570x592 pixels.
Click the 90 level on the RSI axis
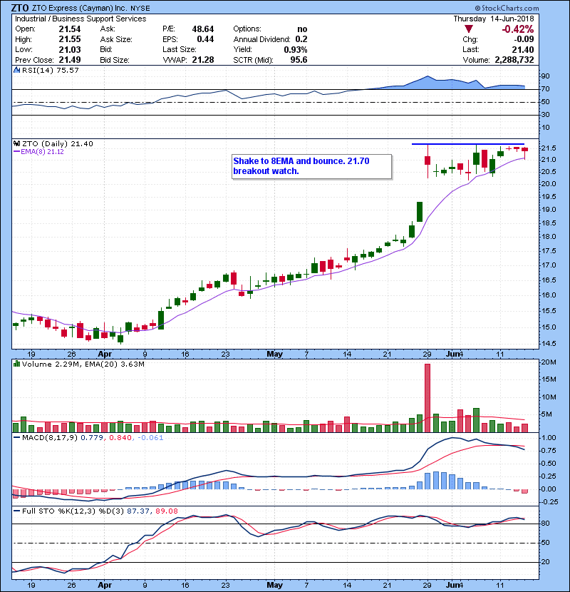pos(546,76)
